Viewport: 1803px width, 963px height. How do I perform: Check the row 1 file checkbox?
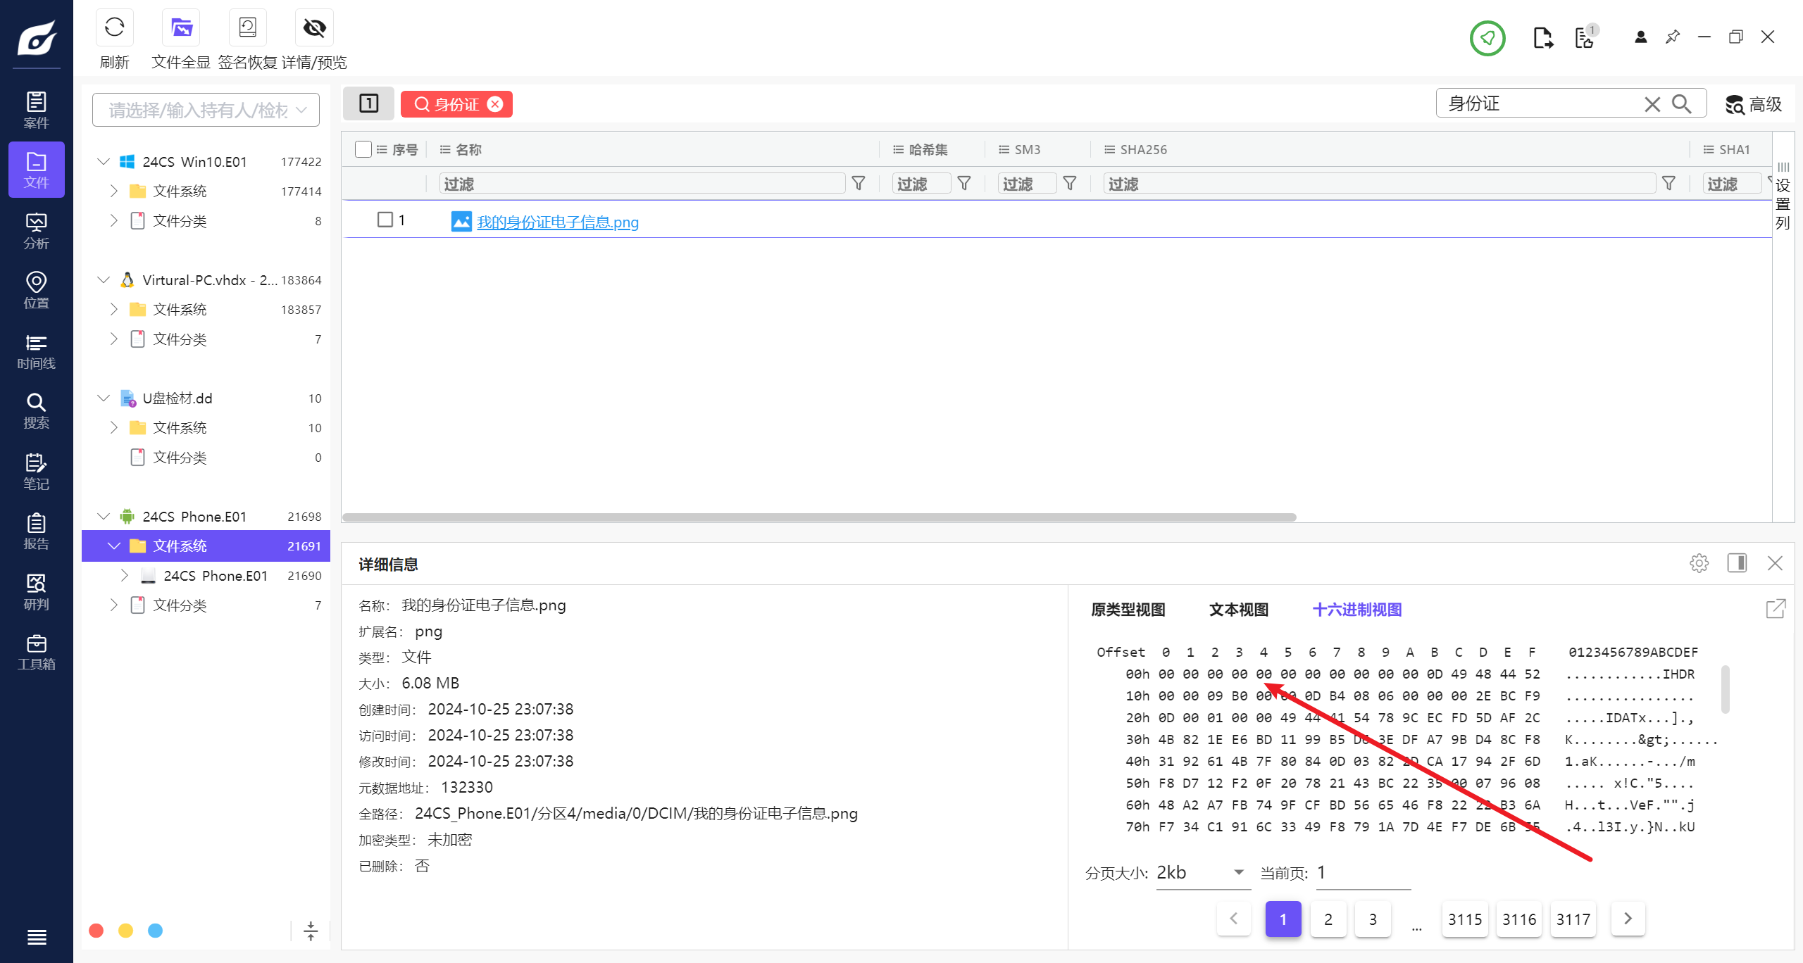(385, 220)
